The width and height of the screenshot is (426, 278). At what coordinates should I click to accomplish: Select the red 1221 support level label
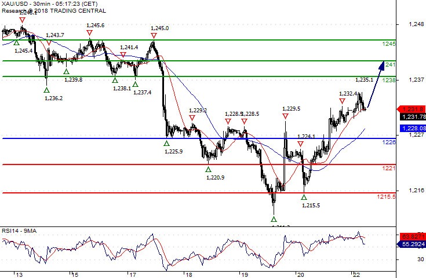click(389, 169)
